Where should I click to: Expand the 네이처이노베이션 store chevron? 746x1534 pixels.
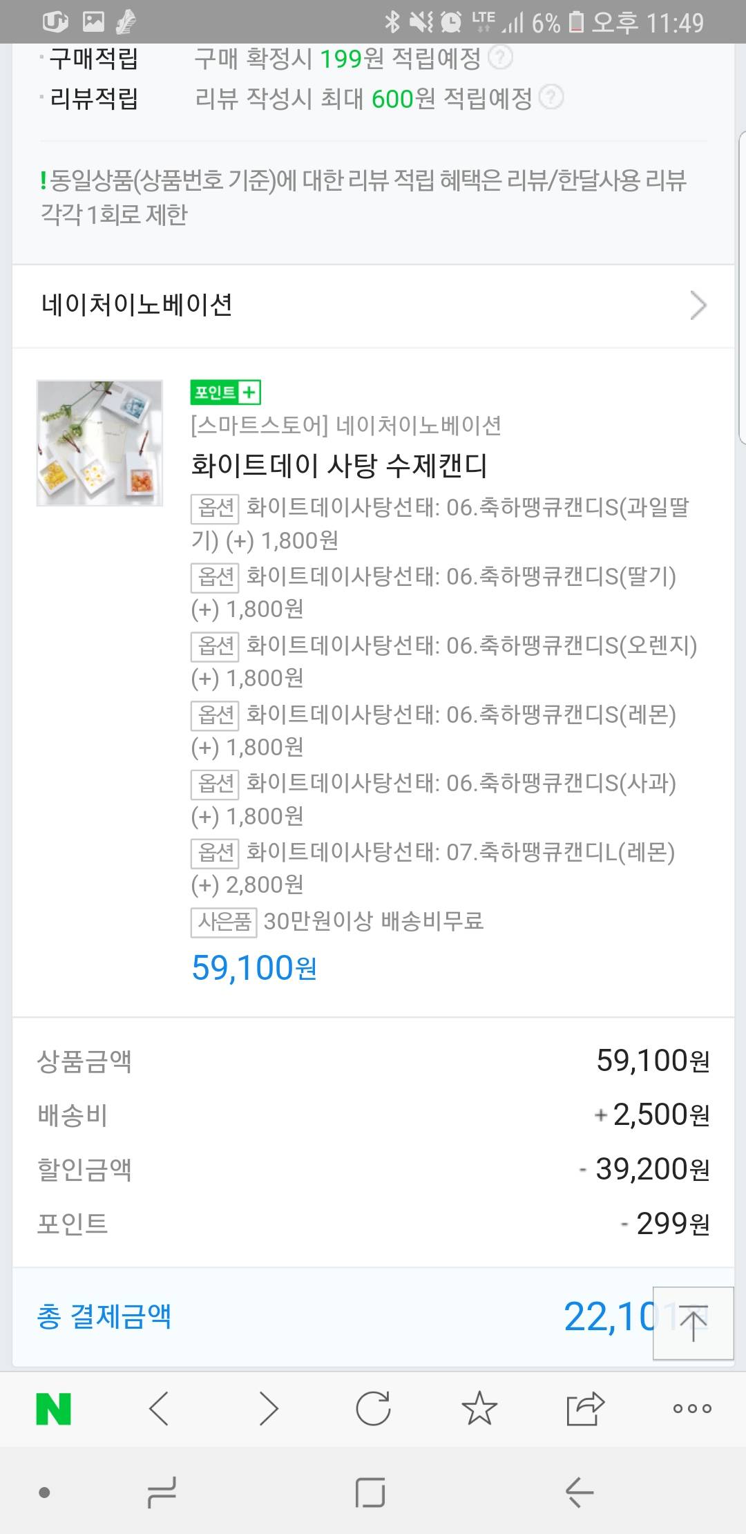click(698, 305)
